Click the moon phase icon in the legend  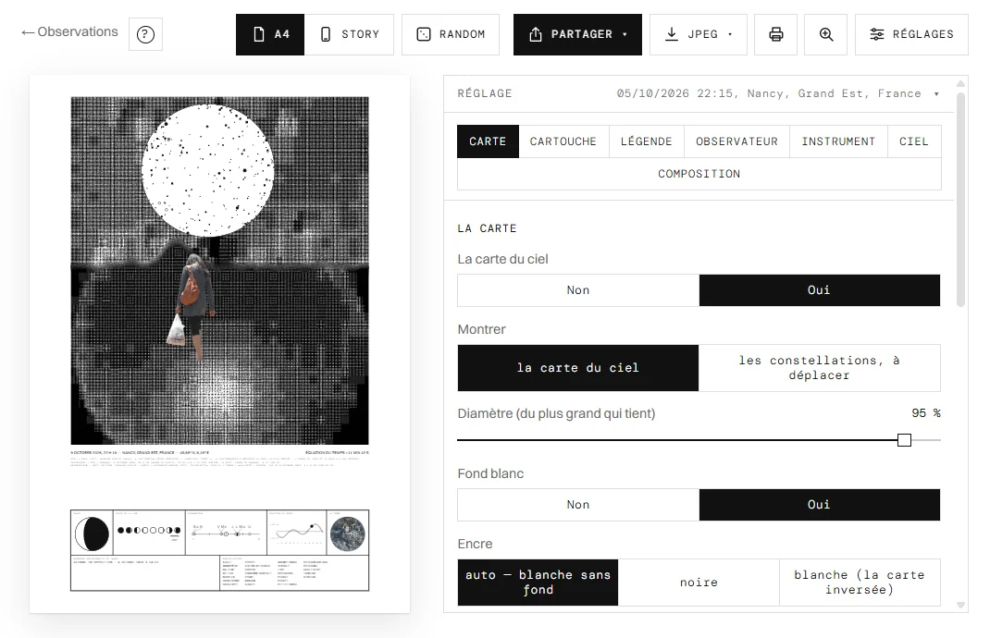click(92, 534)
